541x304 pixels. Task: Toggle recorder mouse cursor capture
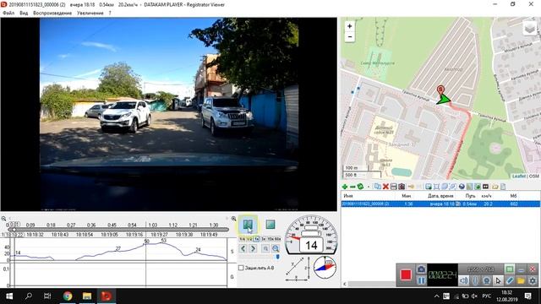pos(498,281)
